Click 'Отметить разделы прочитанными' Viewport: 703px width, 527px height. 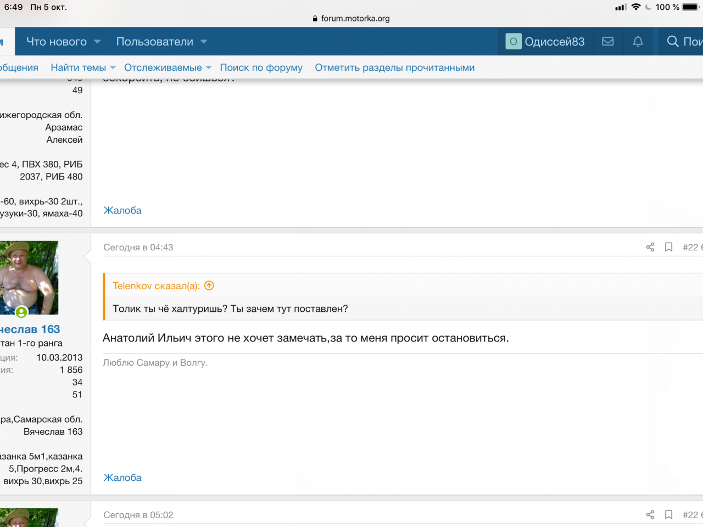point(394,68)
